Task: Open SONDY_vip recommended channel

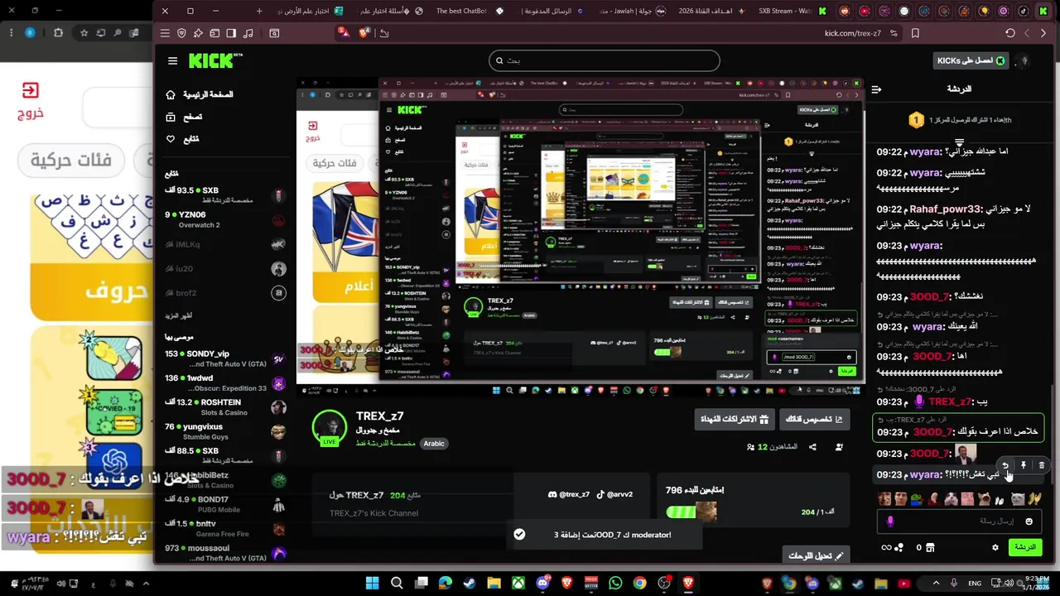Action: click(x=225, y=358)
